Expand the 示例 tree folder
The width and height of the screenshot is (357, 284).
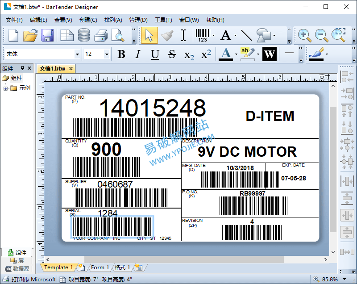click(5, 88)
